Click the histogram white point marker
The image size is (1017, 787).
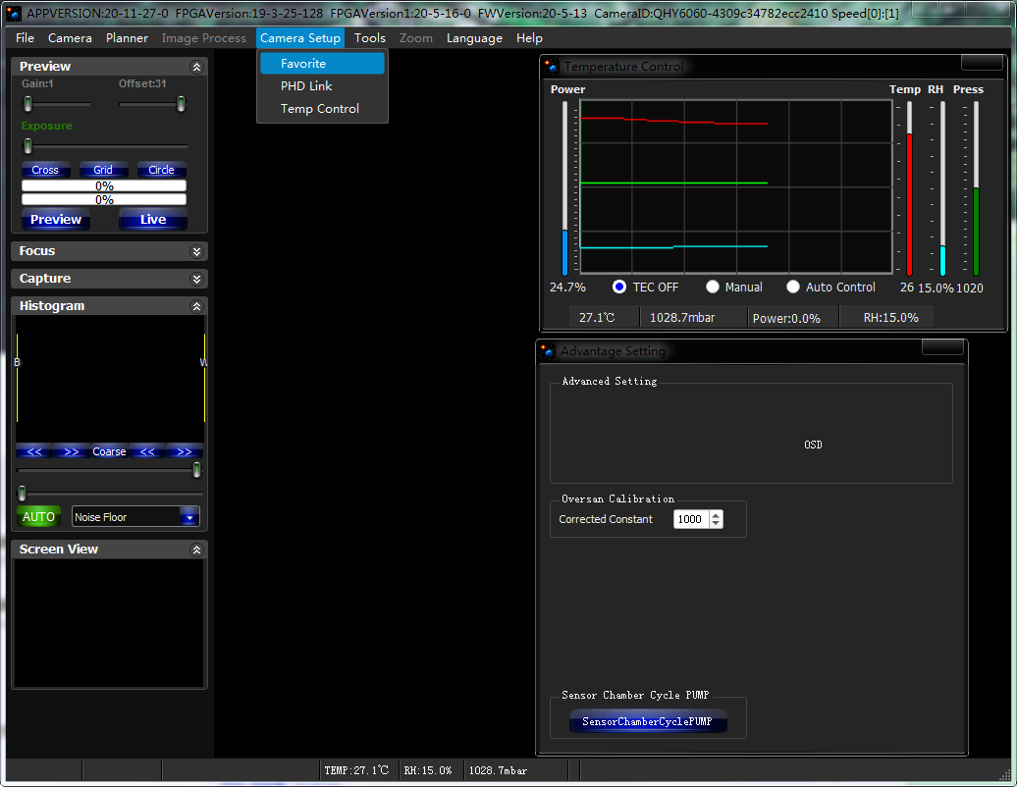[x=204, y=377]
